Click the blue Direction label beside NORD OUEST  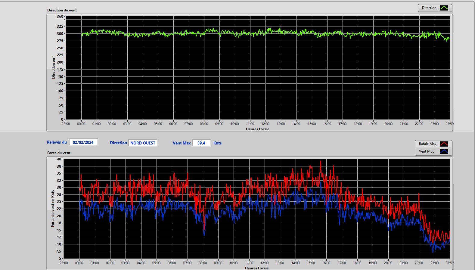118,143
